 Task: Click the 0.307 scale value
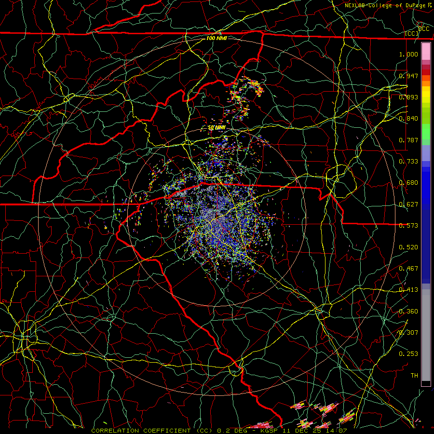(x=408, y=333)
